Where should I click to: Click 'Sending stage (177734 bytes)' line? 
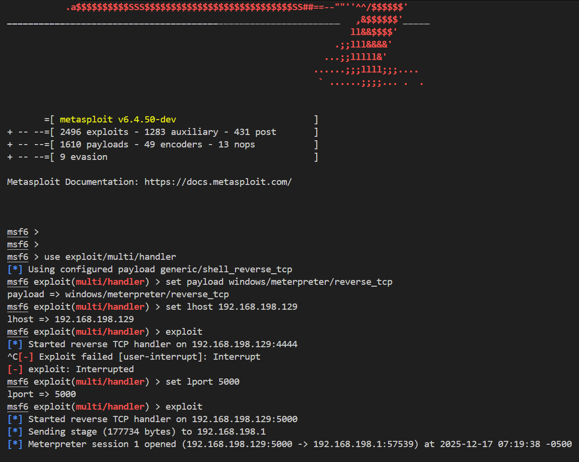(137, 432)
